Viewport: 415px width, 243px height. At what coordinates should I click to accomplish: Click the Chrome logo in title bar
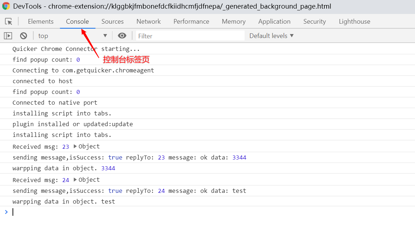click(x=6, y=6)
